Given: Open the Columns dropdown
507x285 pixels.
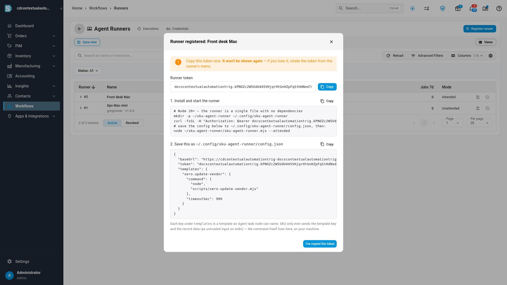Looking at the screenshot, I should [x=467, y=56].
